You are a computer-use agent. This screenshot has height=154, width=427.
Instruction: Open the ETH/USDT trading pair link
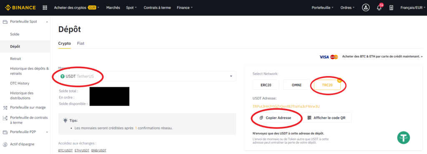[82, 150]
